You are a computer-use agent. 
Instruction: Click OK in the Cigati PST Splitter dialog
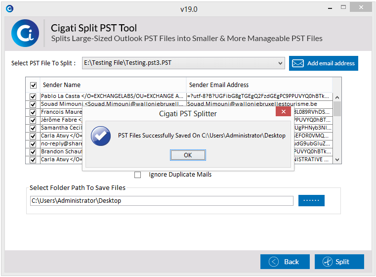188,155
